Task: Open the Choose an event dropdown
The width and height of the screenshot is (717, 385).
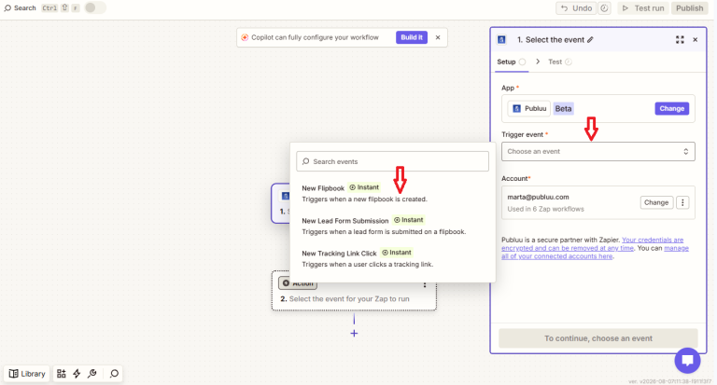Action: 598,152
